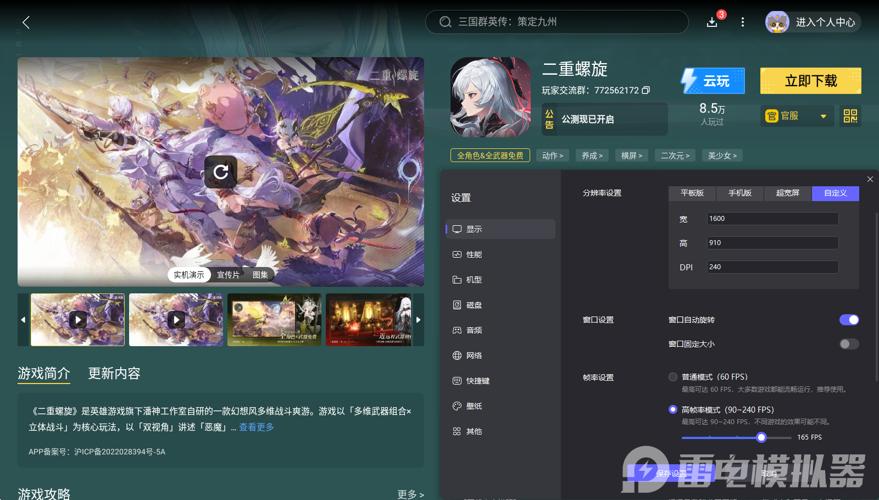
Task: Open the downloads manager icon
Action: pos(712,22)
